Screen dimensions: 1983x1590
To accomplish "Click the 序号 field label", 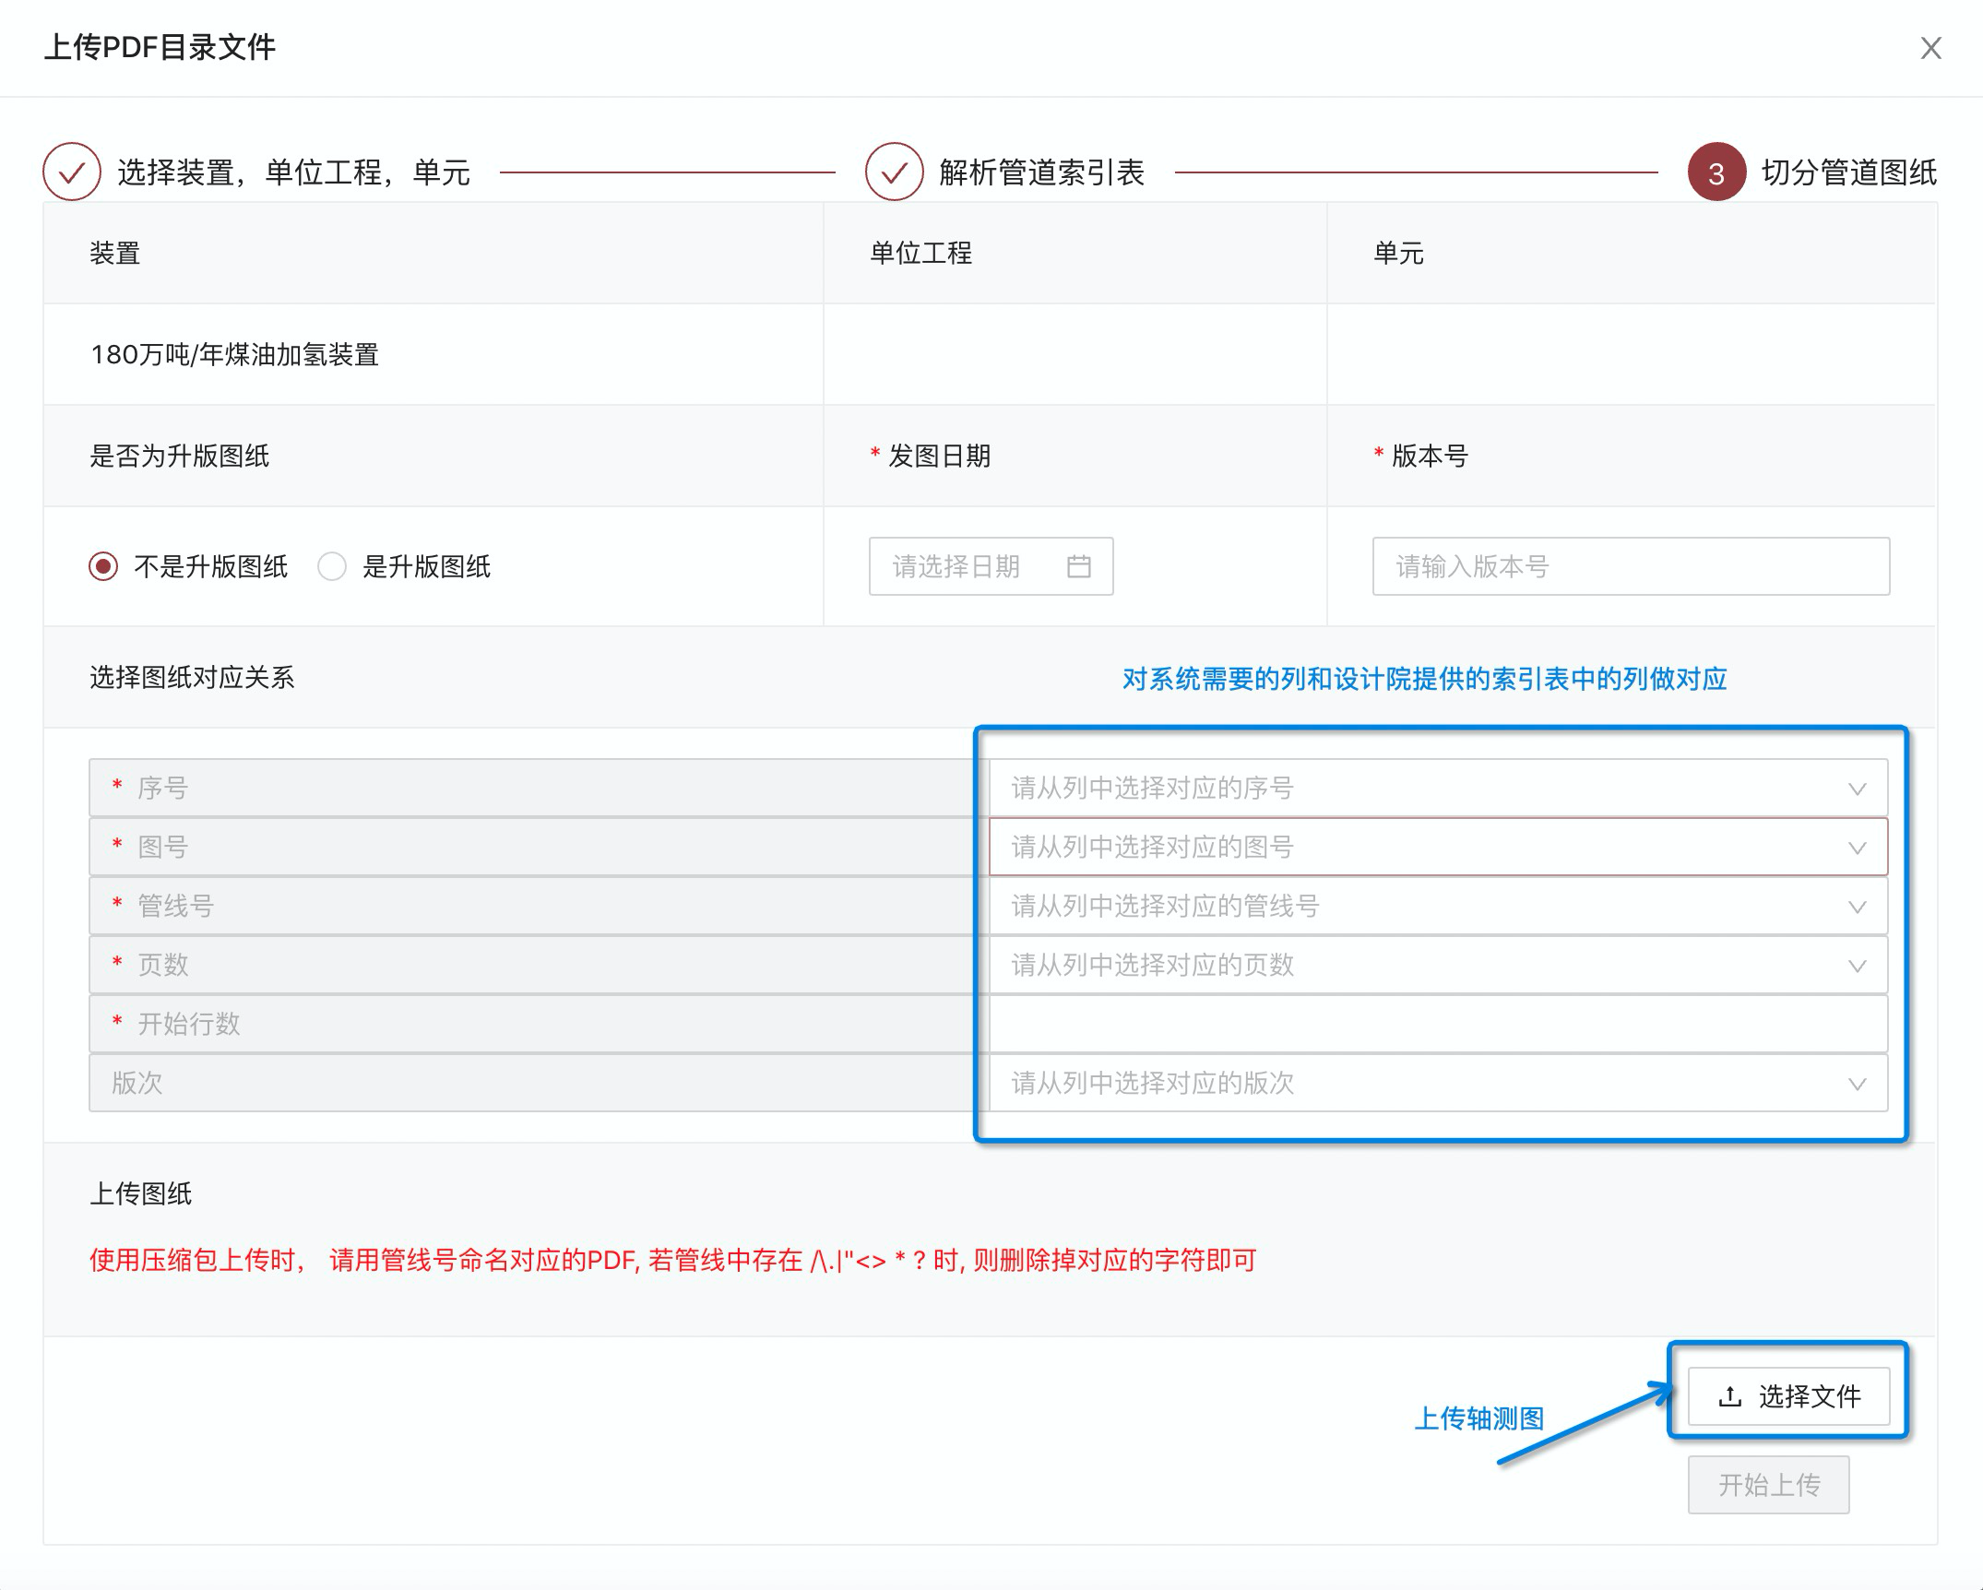I will (x=162, y=788).
